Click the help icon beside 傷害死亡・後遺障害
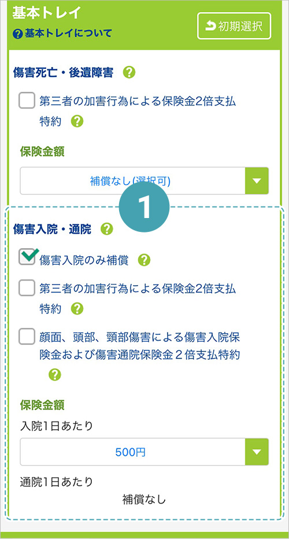This screenshot has width=289, height=539. point(129,72)
